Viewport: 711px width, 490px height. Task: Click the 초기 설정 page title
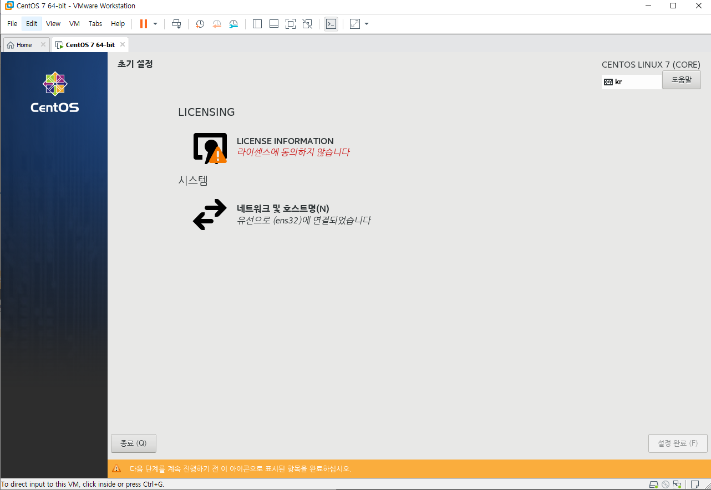pyautogui.click(x=135, y=64)
